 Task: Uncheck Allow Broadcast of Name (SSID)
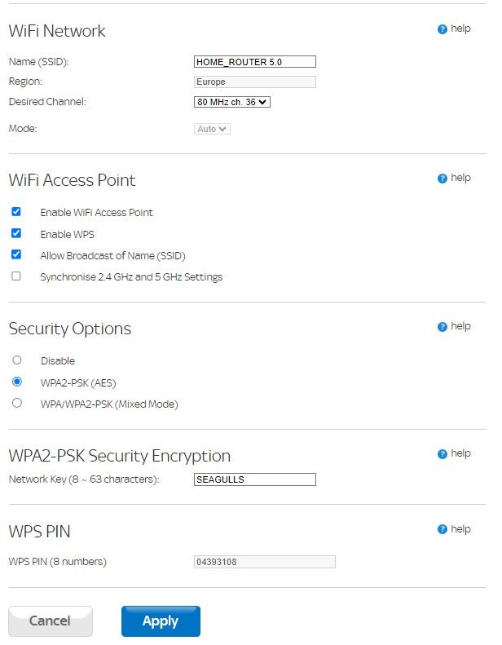[16, 254]
